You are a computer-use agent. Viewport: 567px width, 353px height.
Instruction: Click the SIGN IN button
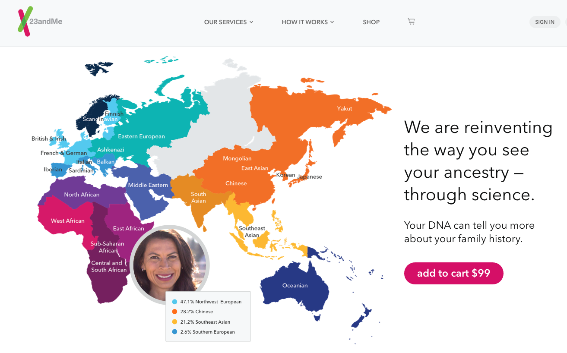point(545,22)
